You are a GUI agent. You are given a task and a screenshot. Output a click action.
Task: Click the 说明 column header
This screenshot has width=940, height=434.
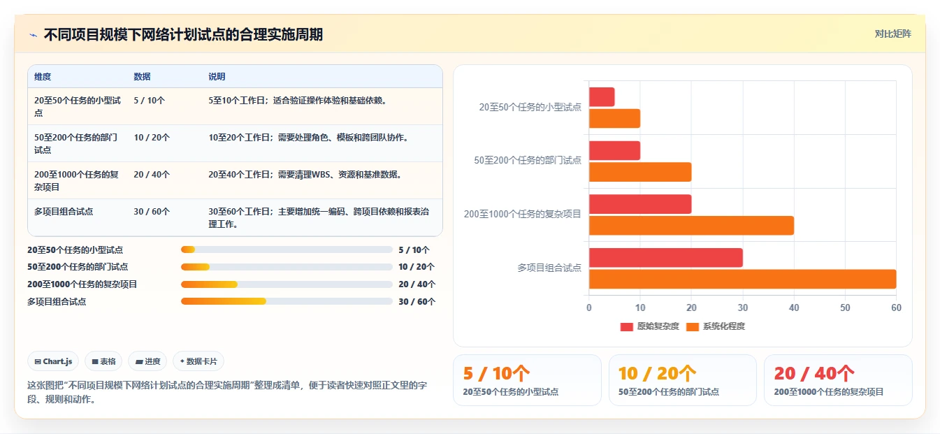click(217, 77)
